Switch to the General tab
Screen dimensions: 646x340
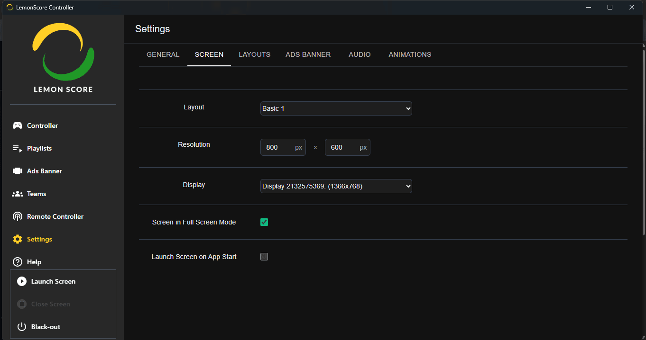click(163, 54)
